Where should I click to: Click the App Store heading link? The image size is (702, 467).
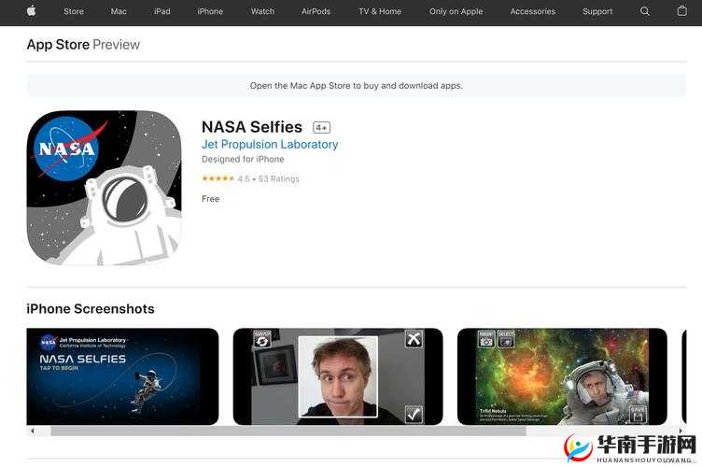coord(57,45)
